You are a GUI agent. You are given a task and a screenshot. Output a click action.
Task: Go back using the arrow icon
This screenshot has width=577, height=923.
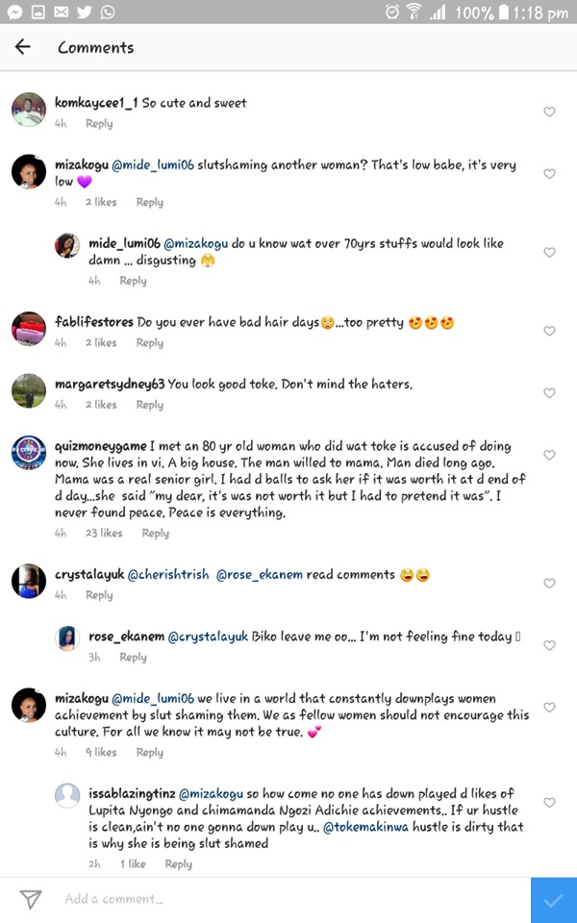click(x=23, y=47)
